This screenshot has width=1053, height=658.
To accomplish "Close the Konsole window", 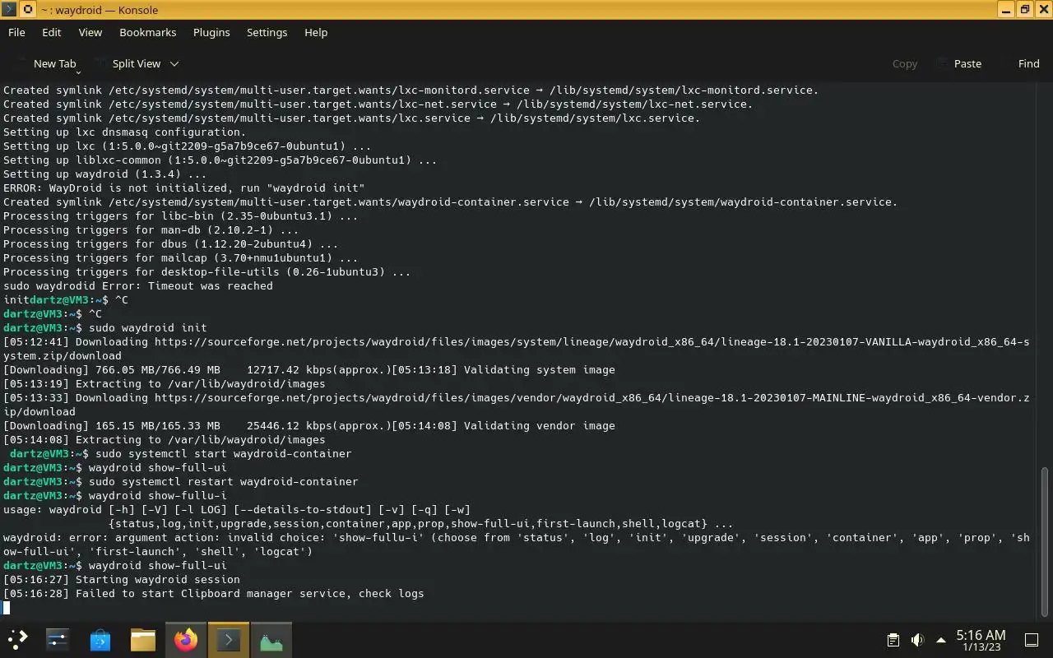I will pos(1042,10).
